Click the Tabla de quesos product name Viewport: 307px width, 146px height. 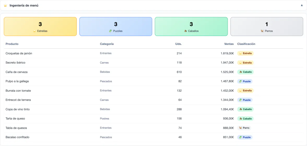(x=16, y=128)
